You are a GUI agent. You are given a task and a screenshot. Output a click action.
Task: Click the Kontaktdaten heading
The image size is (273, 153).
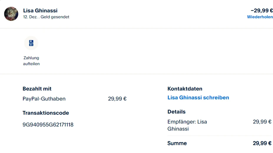coord(185,89)
